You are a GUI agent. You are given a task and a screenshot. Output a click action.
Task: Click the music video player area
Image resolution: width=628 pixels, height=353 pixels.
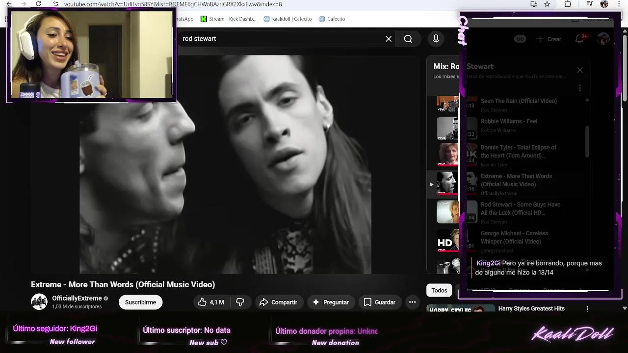225,164
